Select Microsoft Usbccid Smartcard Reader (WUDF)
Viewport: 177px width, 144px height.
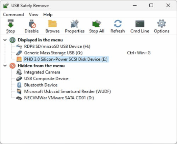(67, 91)
